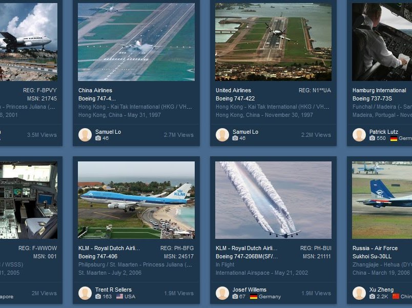Open the KLM 747 Maho Beach photo

point(136,200)
